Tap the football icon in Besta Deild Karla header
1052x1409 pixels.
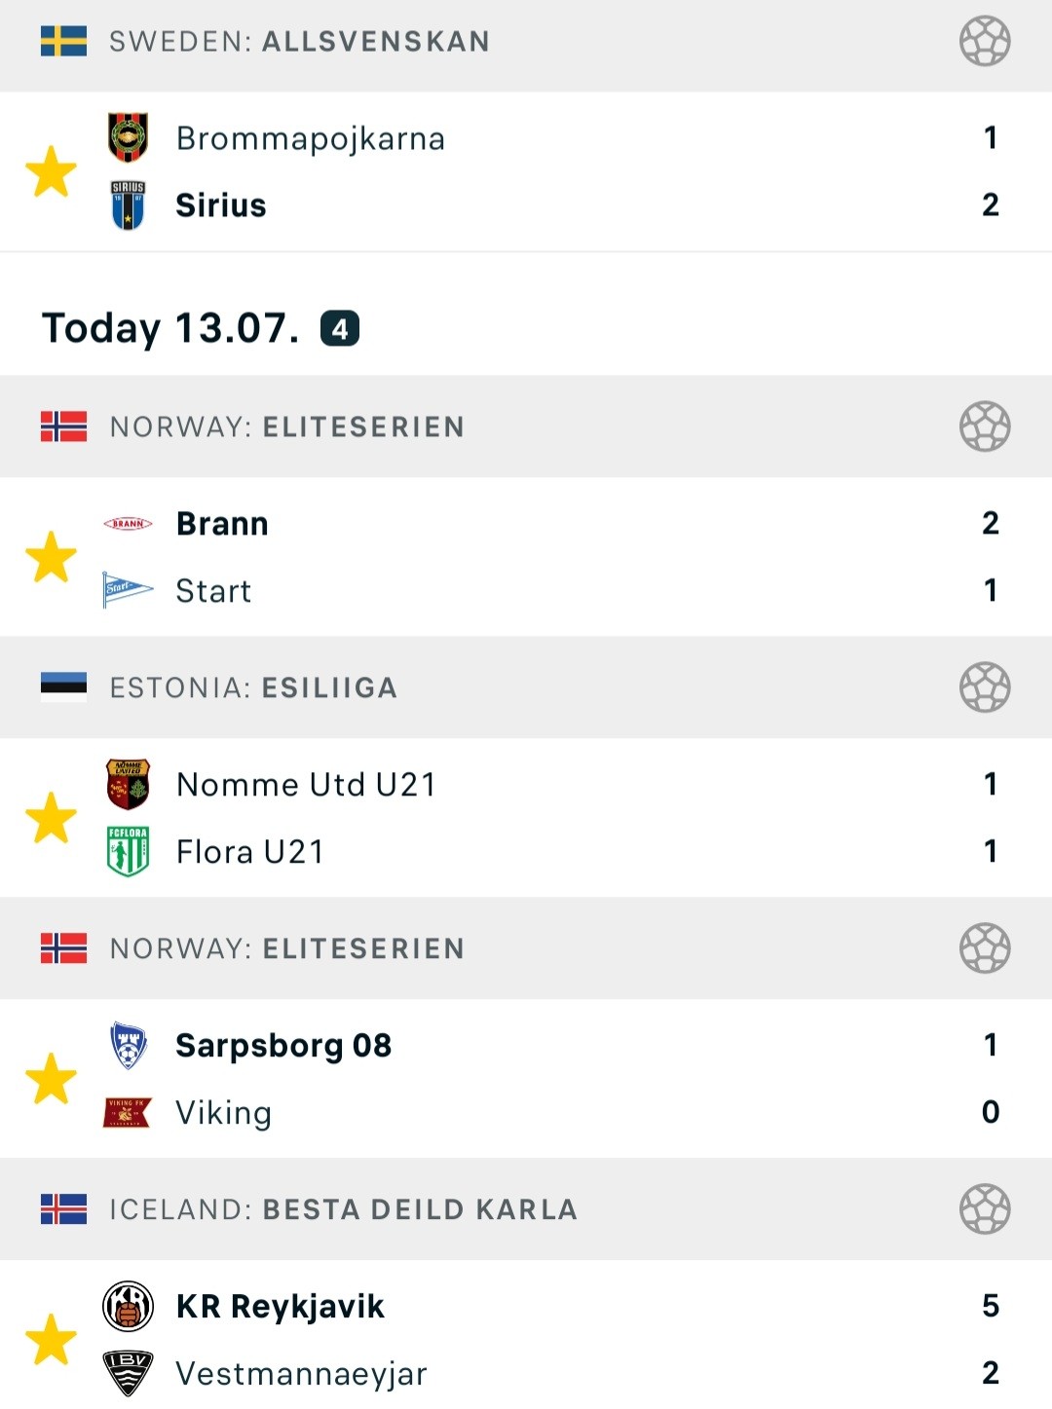tap(985, 1209)
